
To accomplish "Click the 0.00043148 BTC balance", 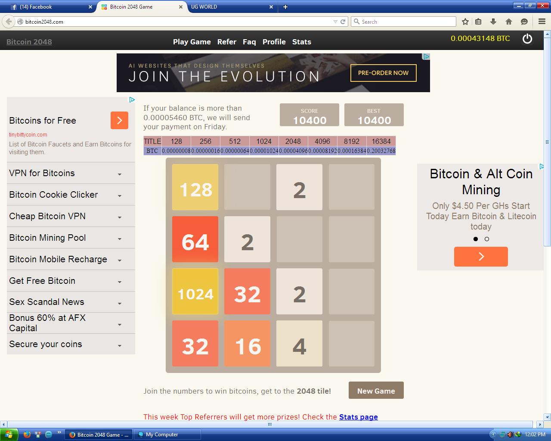I will 480,38.
